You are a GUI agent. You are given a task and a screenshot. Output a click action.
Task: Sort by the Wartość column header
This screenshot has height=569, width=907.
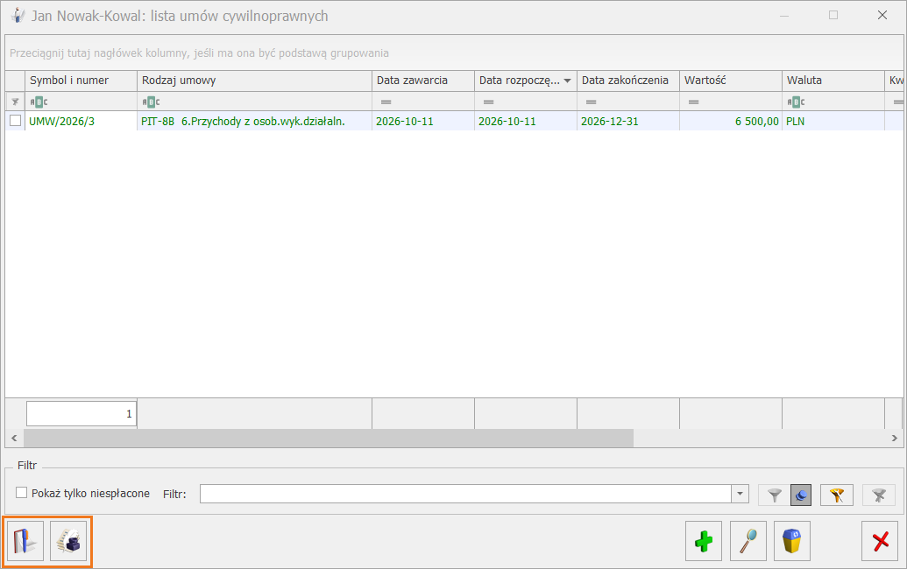(x=731, y=81)
